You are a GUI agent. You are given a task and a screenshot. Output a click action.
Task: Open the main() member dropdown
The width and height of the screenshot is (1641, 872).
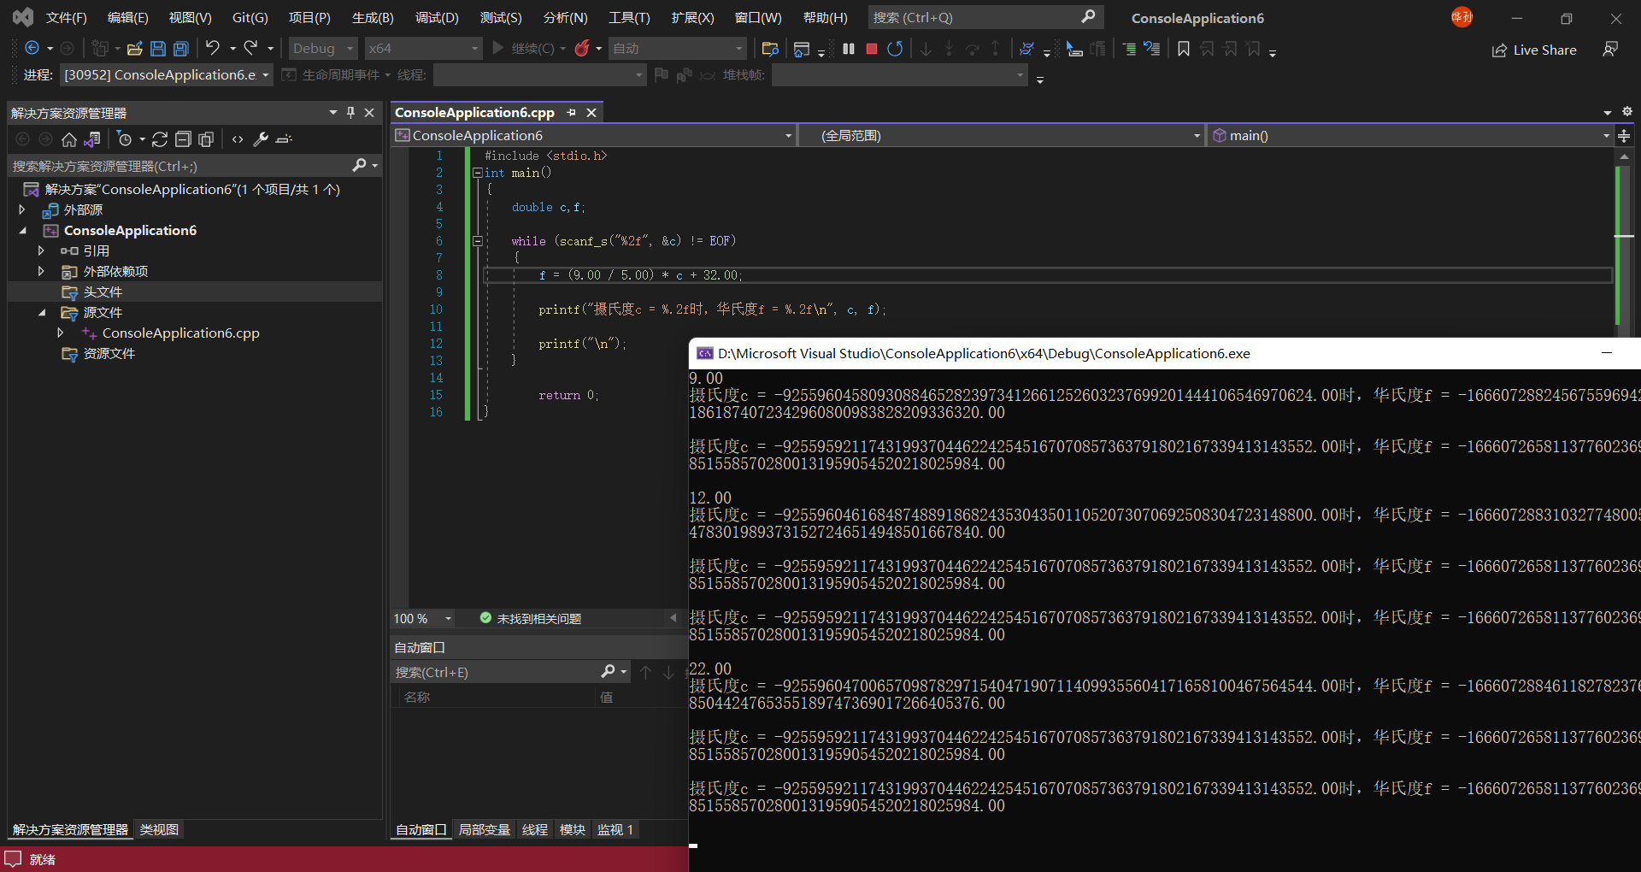click(1605, 136)
